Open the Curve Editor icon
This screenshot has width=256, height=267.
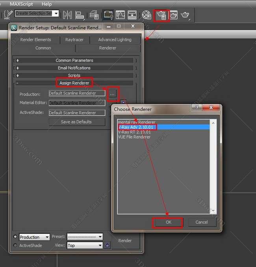click(120, 15)
